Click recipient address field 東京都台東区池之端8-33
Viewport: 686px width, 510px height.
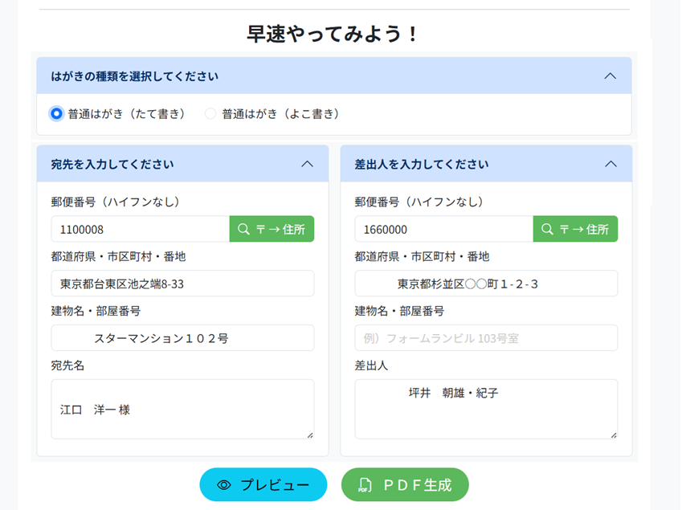(182, 284)
